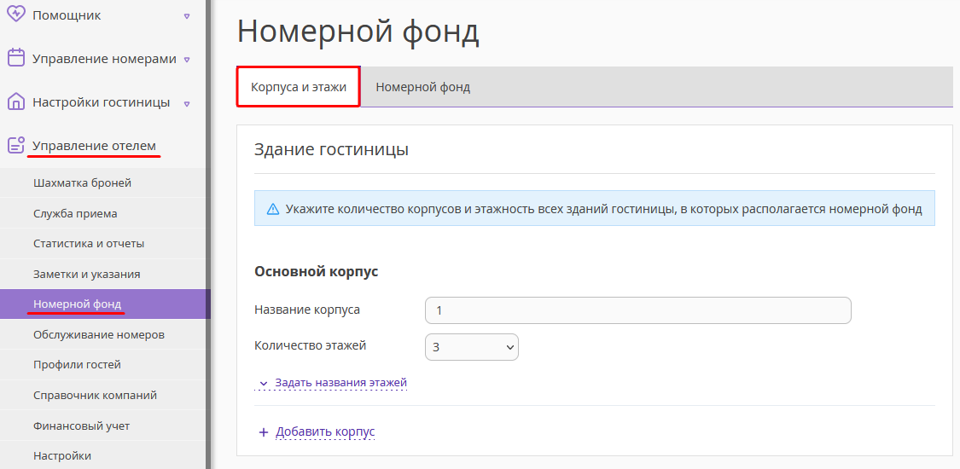Open Служба приема in the sidebar
The image size is (960, 469).
(75, 213)
